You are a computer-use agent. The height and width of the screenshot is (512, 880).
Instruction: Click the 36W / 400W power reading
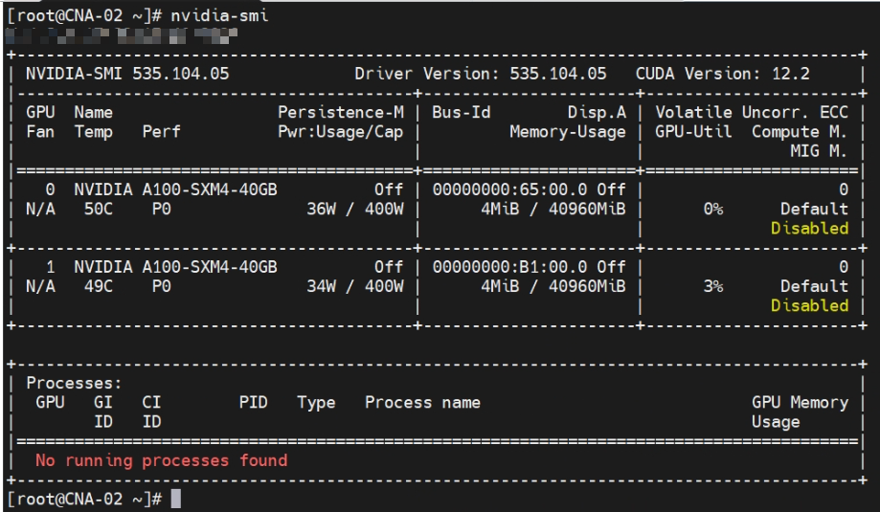(354, 210)
